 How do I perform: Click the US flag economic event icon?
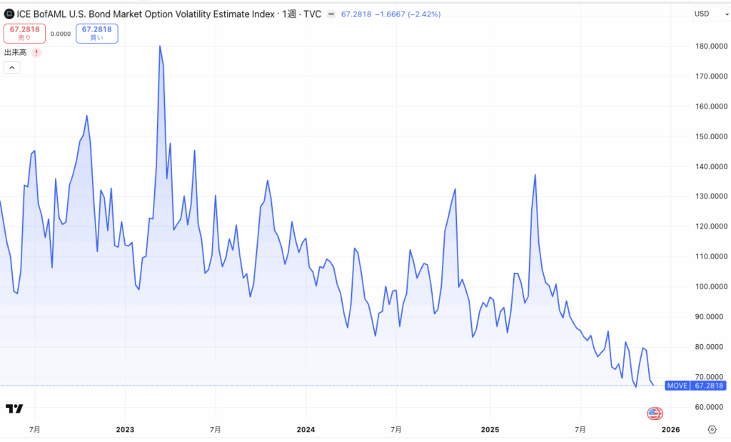[654, 413]
